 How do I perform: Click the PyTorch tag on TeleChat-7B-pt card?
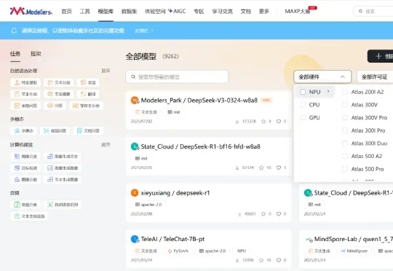(x=178, y=251)
